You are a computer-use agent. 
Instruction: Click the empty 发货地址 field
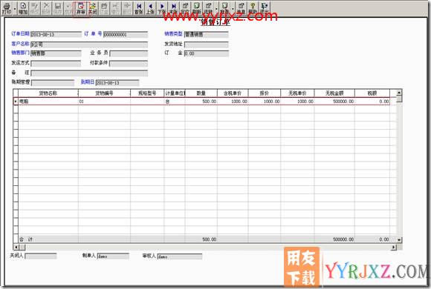coord(207,44)
